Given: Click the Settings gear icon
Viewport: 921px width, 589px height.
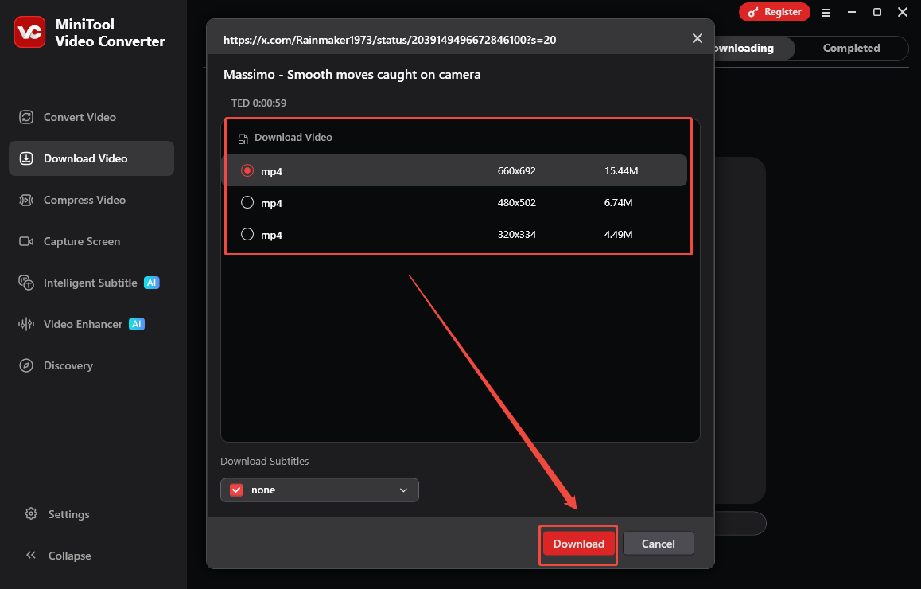Looking at the screenshot, I should pos(31,513).
